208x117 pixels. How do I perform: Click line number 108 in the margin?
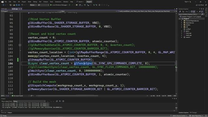pos(10,71)
